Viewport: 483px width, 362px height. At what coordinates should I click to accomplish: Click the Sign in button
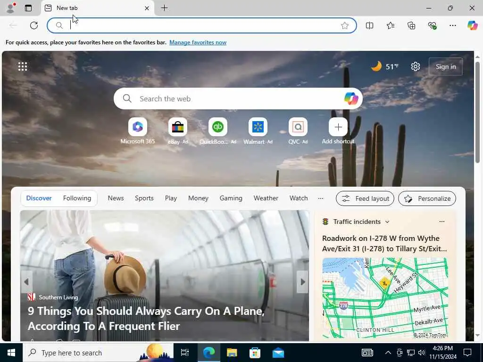tap(446, 66)
